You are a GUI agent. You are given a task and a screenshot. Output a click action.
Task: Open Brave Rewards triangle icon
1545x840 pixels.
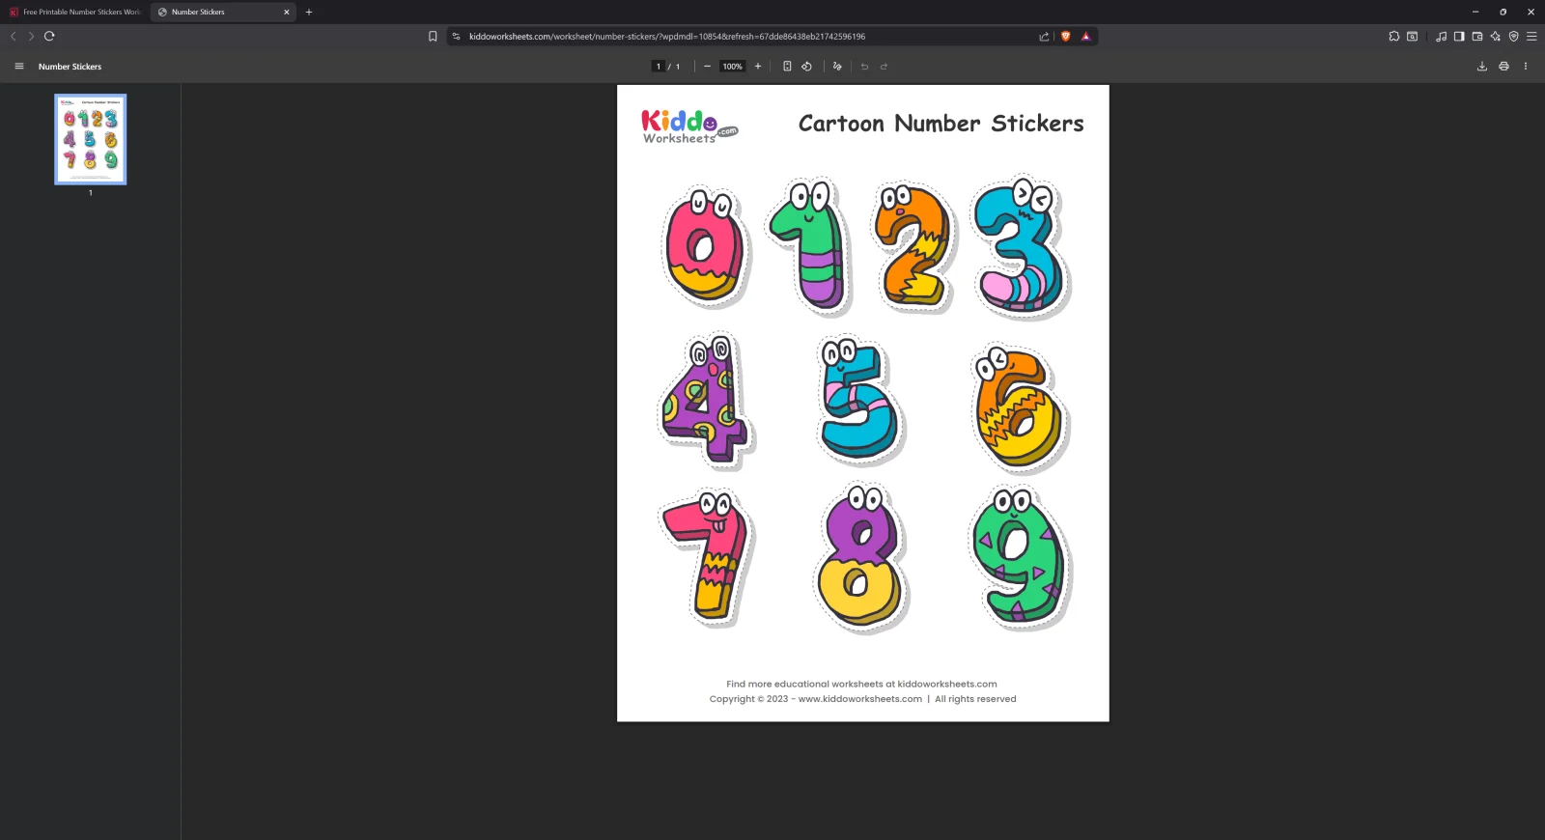(x=1085, y=37)
